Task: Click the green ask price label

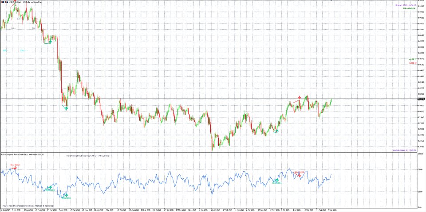Action: point(412,59)
